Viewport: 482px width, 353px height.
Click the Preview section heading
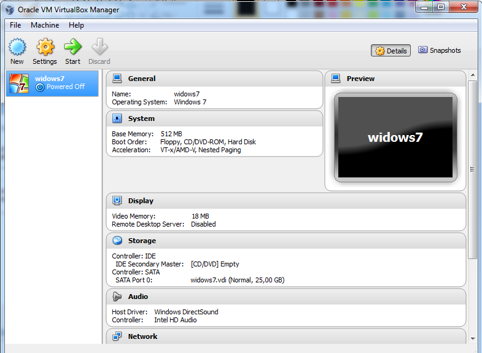click(x=360, y=79)
